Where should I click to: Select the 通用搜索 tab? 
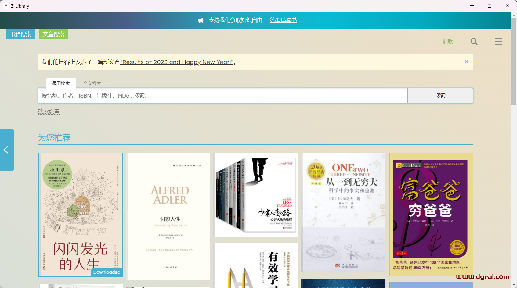[x=61, y=83]
